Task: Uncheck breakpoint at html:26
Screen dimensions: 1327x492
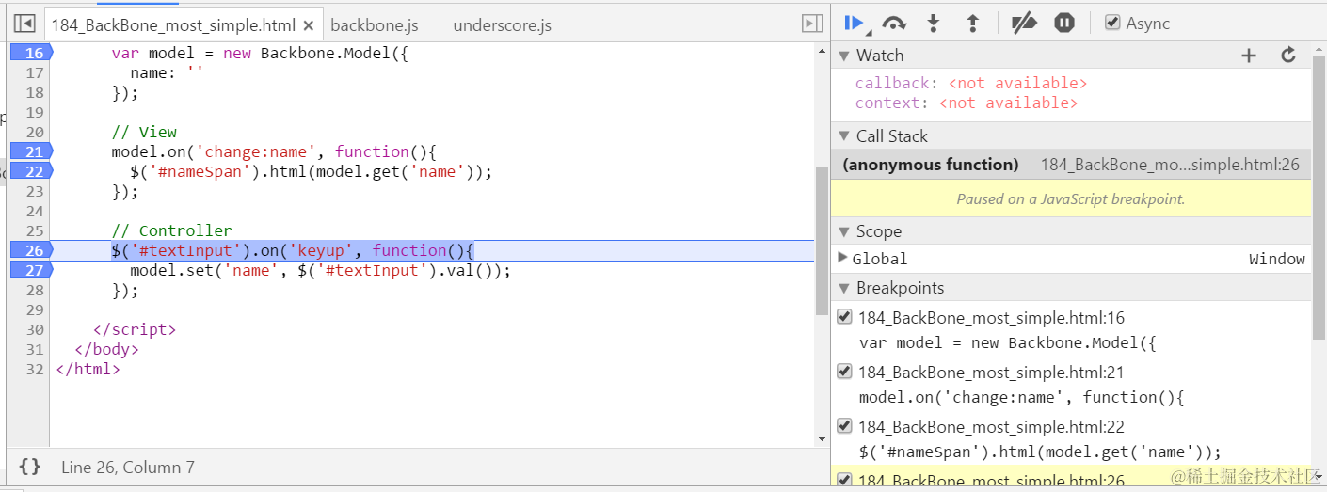Action: pos(844,480)
